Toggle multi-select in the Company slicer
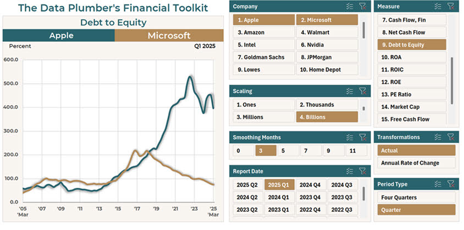The height and width of the screenshot is (230, 464). pos(350,7)
